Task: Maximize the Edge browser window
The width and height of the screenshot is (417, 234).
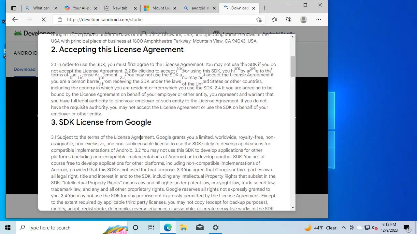Action: [305, 5]
